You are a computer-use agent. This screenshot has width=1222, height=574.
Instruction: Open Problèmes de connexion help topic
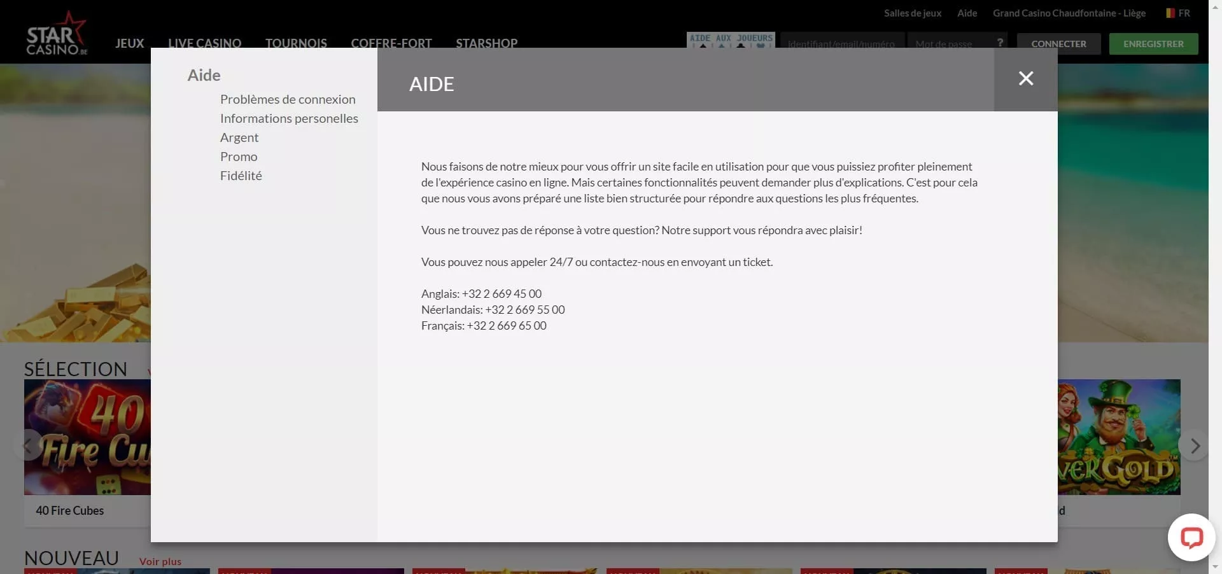(x=288, y=99)
